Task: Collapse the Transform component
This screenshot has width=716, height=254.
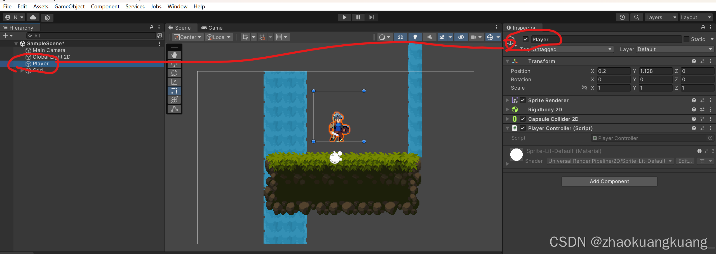Action: 507,61
